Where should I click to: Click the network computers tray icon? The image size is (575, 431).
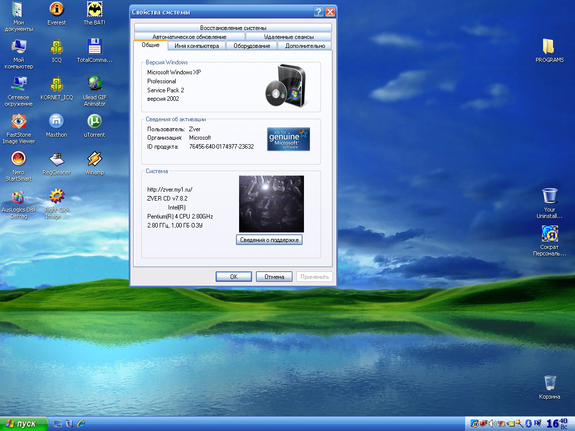[483, 424]
